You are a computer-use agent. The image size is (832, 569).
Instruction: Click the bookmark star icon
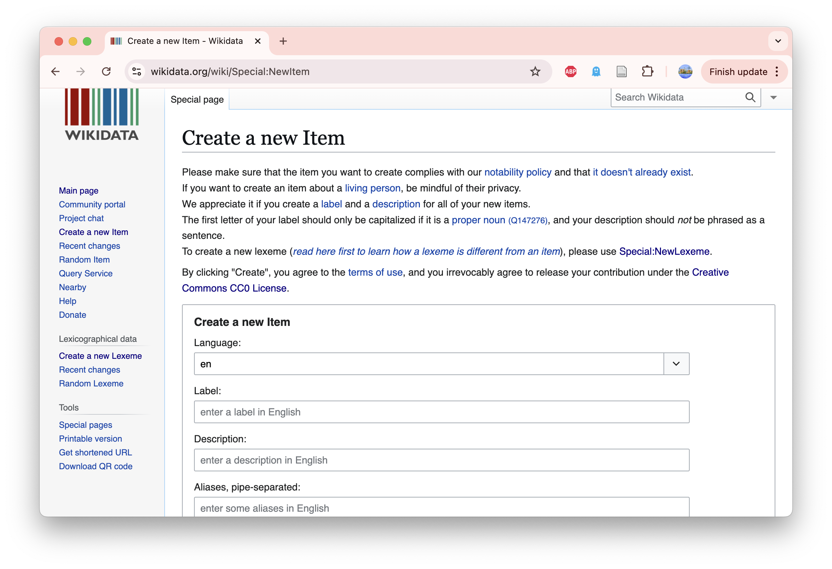click(x=535, y=71)
